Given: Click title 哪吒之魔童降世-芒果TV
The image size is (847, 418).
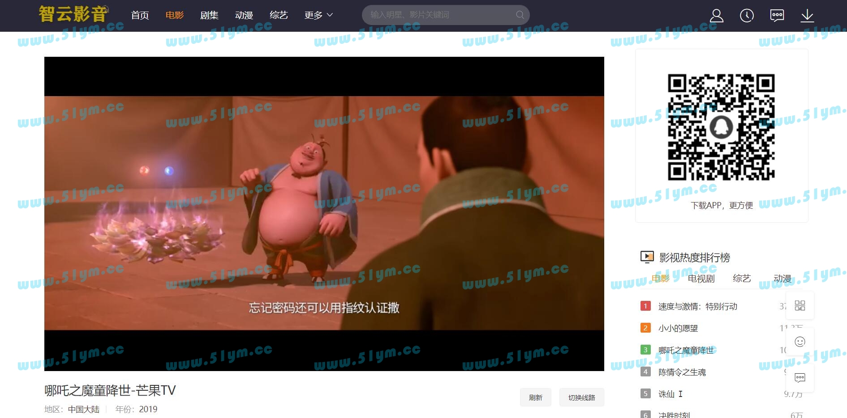Looking at the screenshot, I should tap(110, 390).
